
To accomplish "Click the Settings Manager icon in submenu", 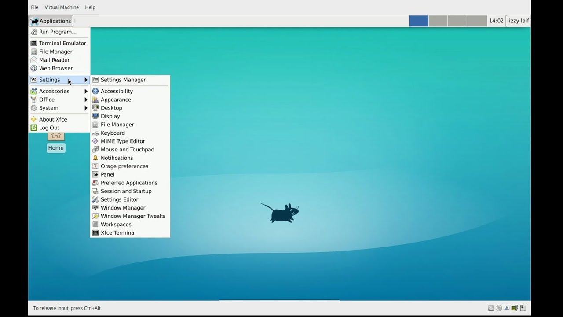I will [x=95, y=80].
